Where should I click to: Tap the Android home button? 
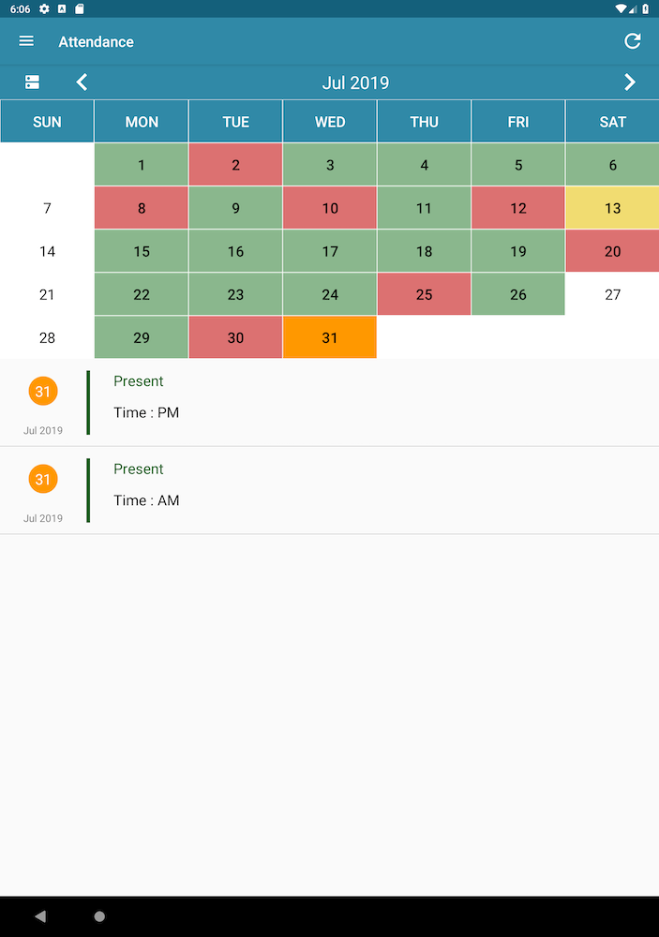(x=99, y=916)
